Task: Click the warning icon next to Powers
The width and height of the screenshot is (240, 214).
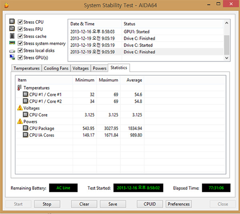Action: point(20,121)
